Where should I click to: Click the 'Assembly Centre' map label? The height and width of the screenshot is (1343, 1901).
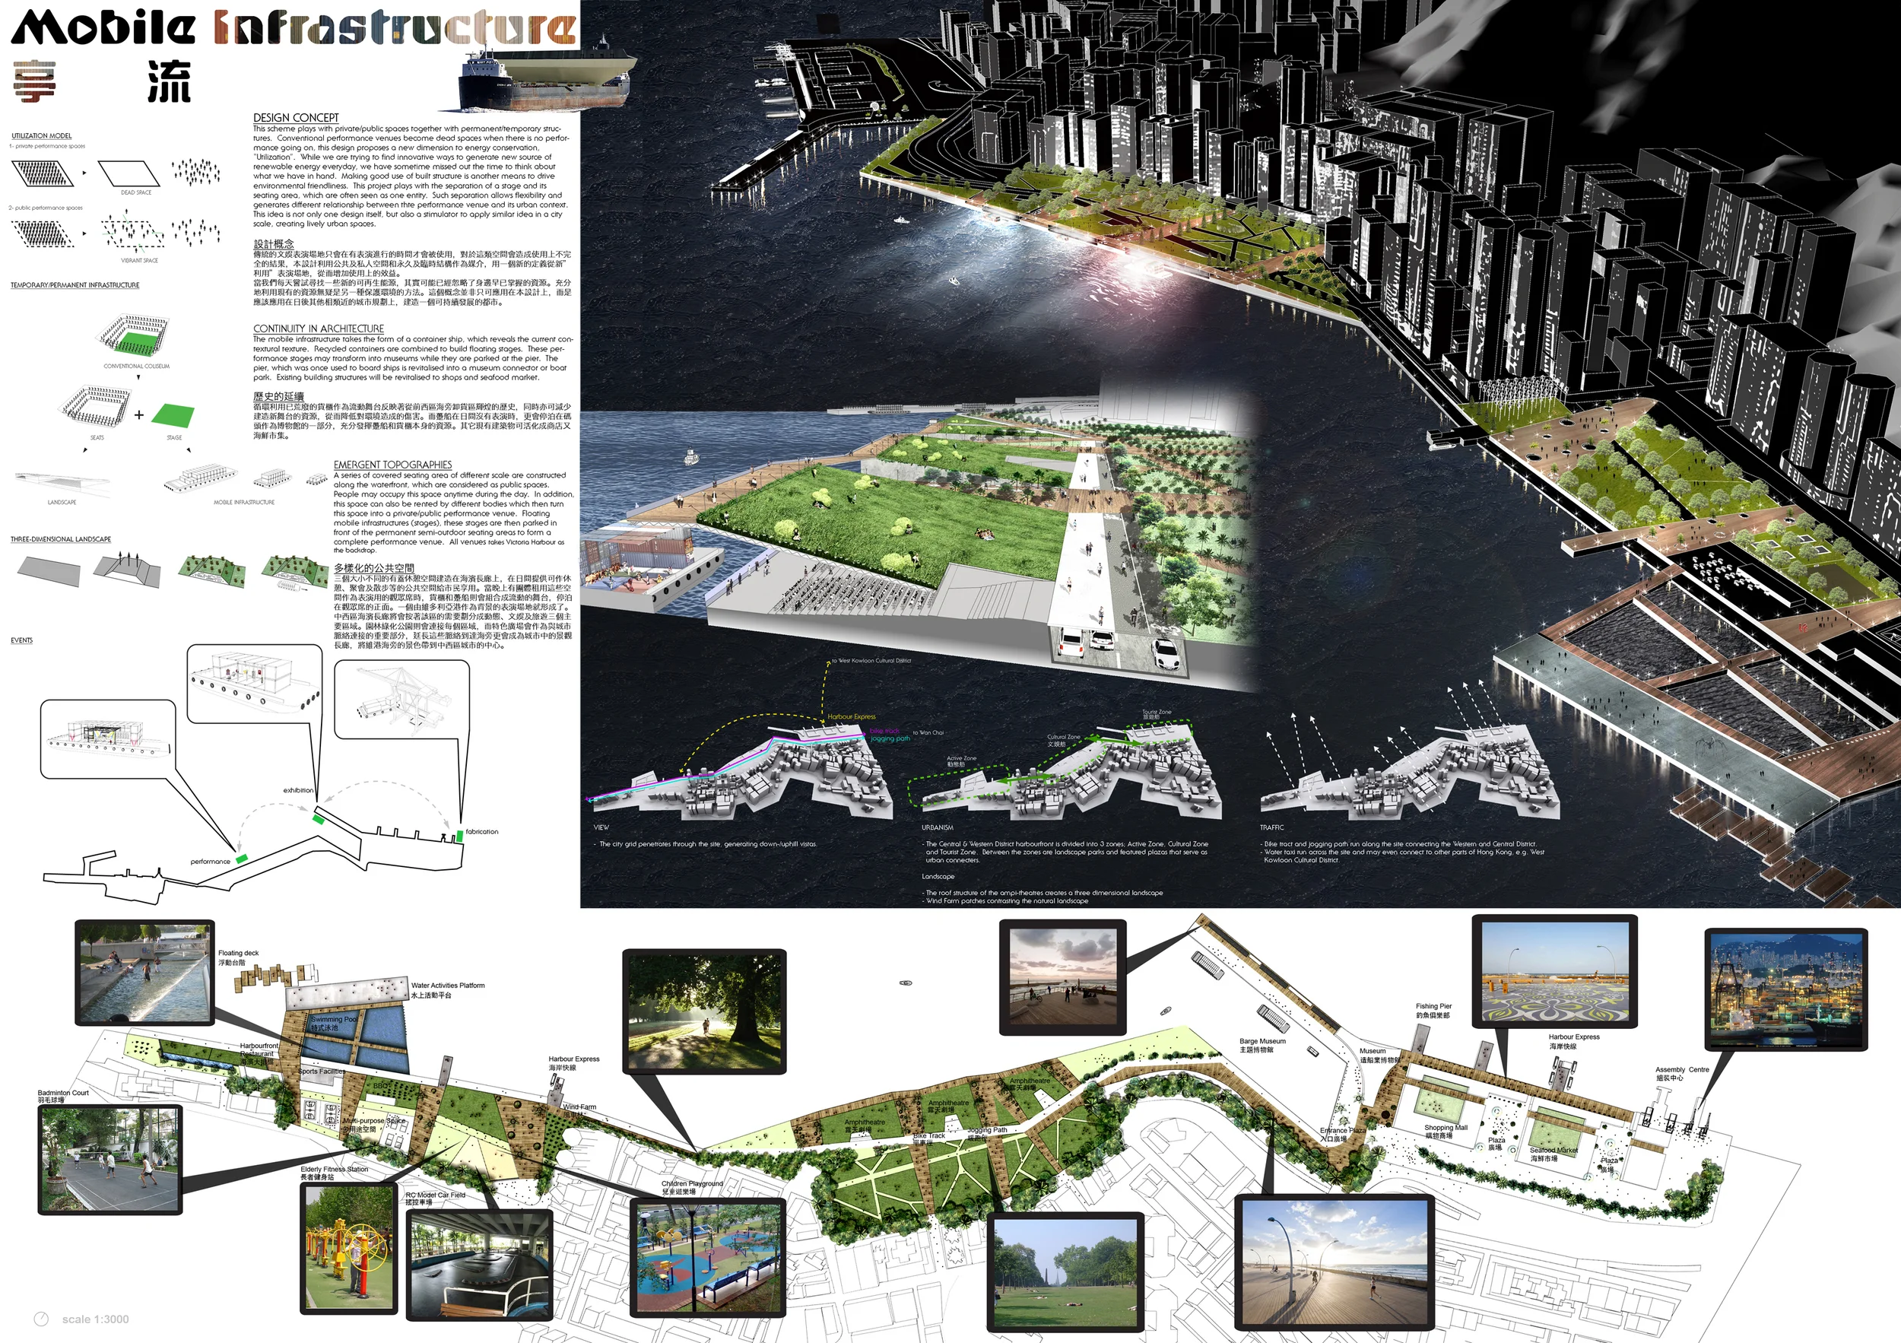[x=1683, y=1070]
